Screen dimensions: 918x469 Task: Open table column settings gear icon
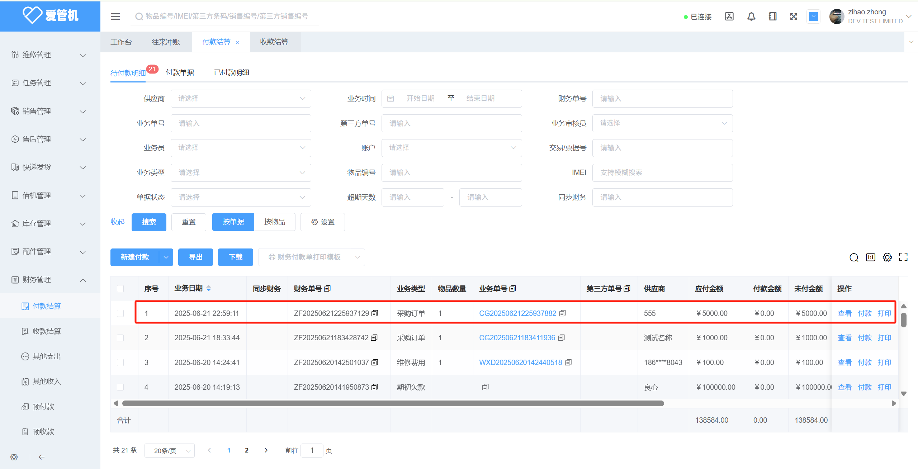pyautogui.click(x=887, y=257)
